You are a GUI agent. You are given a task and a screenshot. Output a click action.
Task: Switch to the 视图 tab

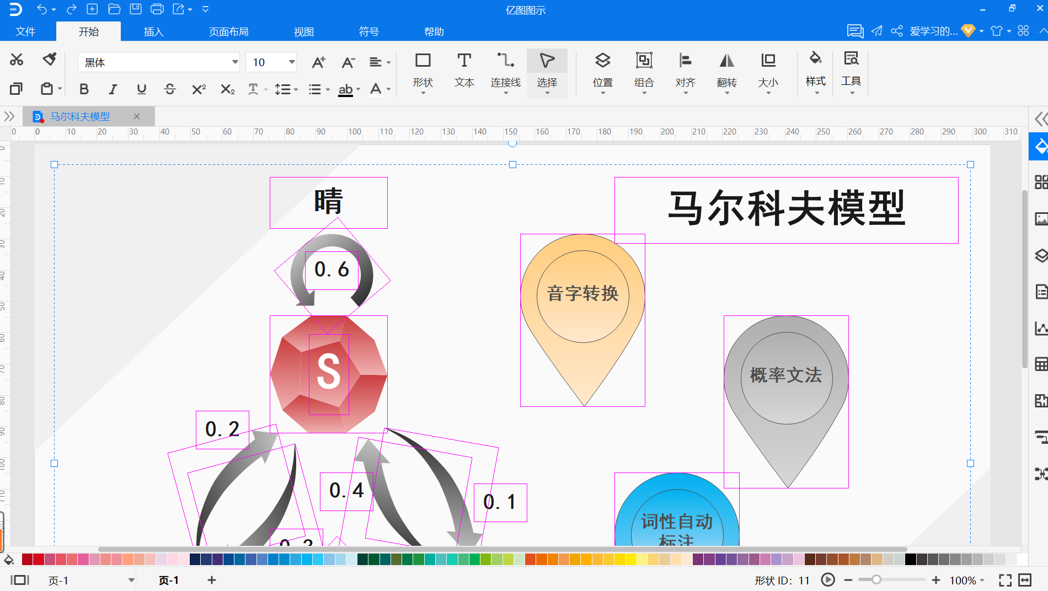[303, 31]
